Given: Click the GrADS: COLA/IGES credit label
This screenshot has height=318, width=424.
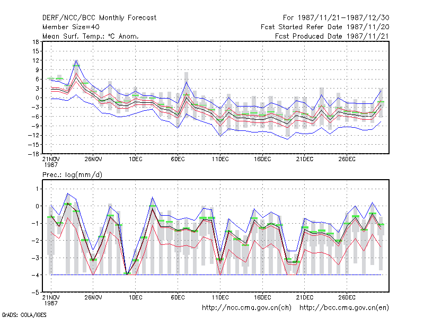Looking at the screenshot, I should 24,315.
